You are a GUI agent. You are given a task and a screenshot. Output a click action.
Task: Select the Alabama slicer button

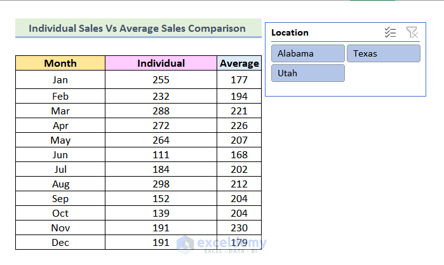[x=307, y=53]
